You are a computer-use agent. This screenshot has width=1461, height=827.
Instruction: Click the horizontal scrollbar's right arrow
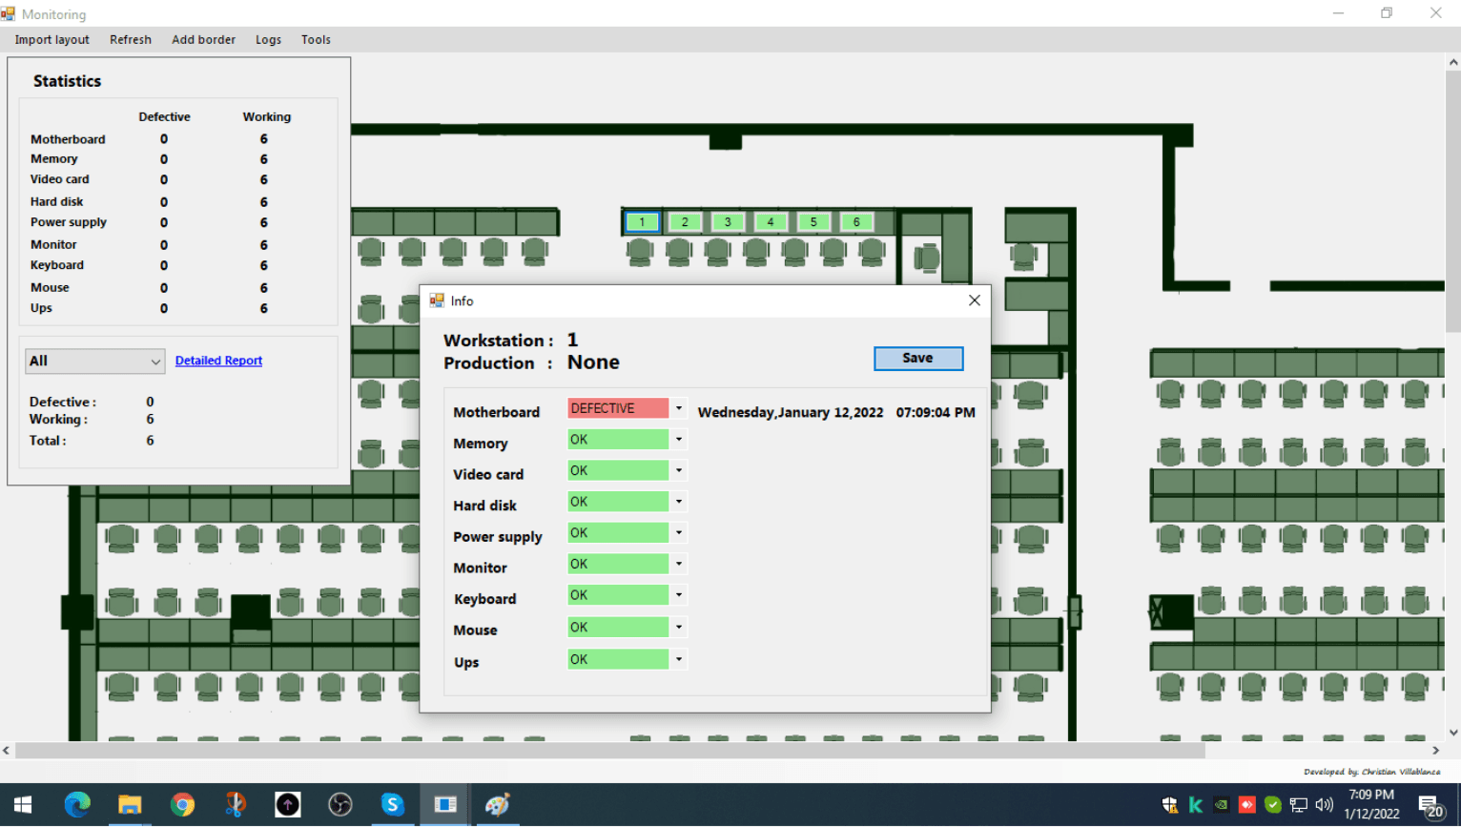pos(1435,750)
